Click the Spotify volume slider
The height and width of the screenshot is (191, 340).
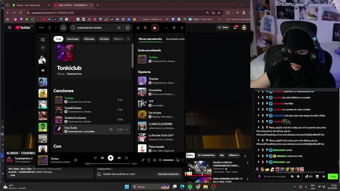pos(168,160)
